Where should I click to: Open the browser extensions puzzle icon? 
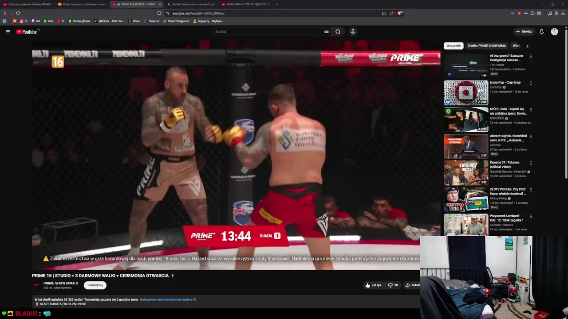532,13
